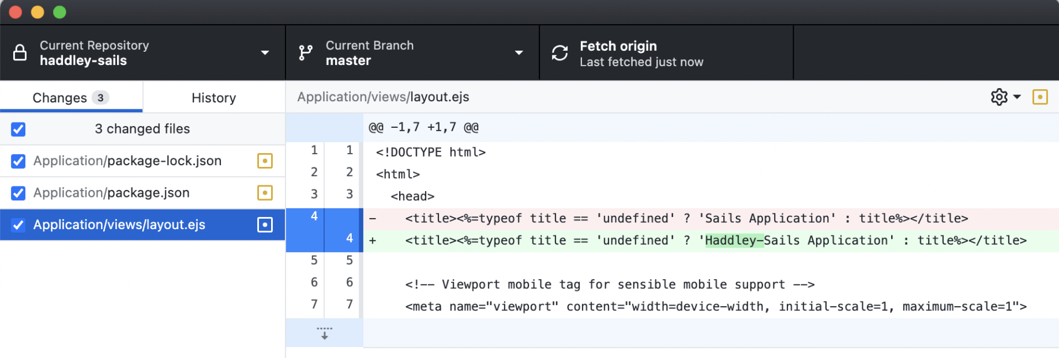Click modified icon beside package.json
The image size is (1059, 358).
click(x=265, y=193)
